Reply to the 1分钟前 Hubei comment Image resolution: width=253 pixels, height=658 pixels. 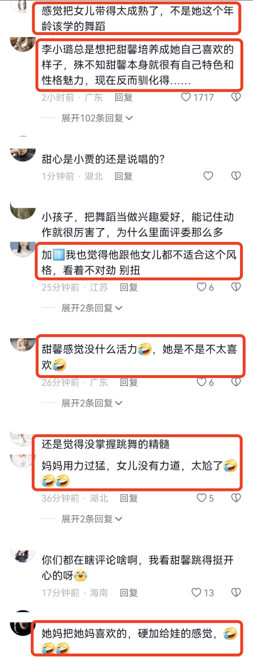point(124,176)
